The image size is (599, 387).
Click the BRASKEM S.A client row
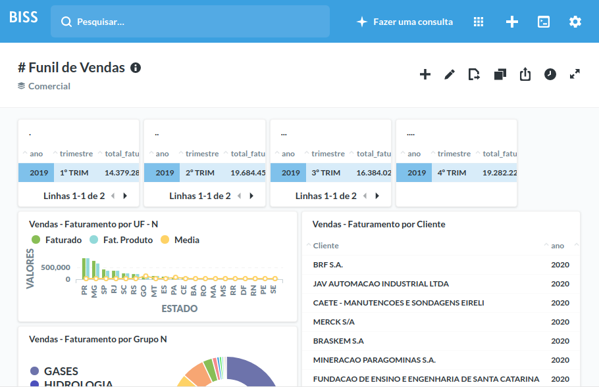coord(441,341)
